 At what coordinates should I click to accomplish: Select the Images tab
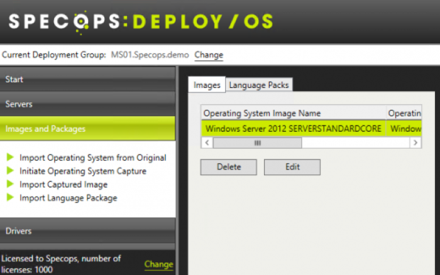tap(207, 85)
